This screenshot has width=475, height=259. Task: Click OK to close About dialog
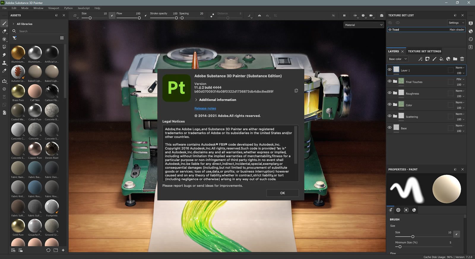click(x=282, y=193)
